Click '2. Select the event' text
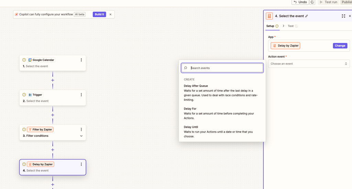Screen dimensions: 352x189 coord(35,101)
